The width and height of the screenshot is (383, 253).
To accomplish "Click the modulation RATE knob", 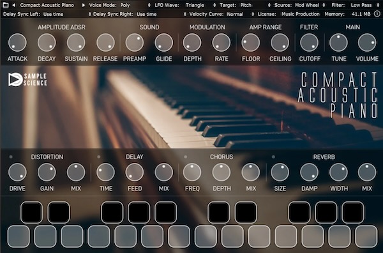I will pyautogui.click(x=222, y=43).
